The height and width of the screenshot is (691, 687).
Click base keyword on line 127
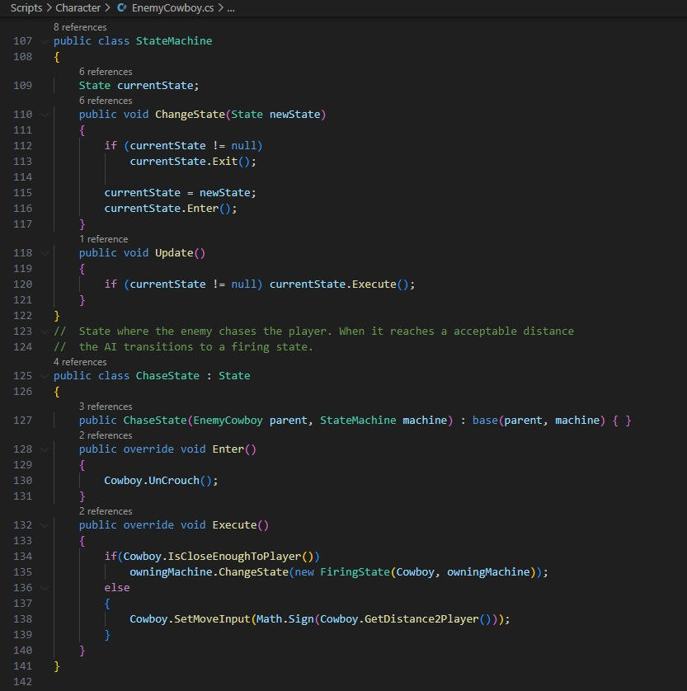pos(485,421)
